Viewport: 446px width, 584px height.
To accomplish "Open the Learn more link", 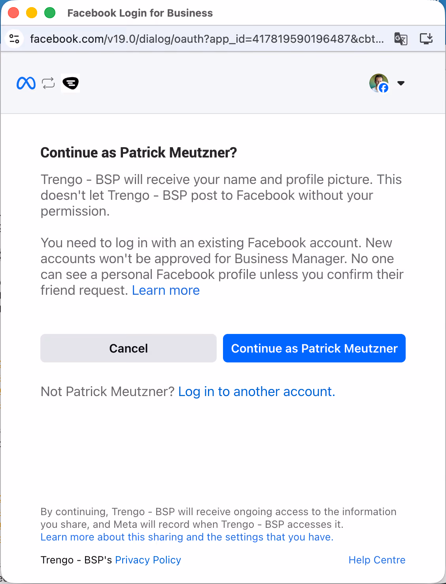I will point(166,290).
